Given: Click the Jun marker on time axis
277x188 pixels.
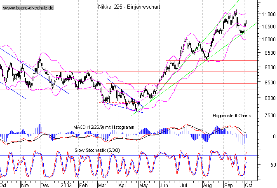Looking at the screenshot, I should pyautogui.click(x=163, y=185).
